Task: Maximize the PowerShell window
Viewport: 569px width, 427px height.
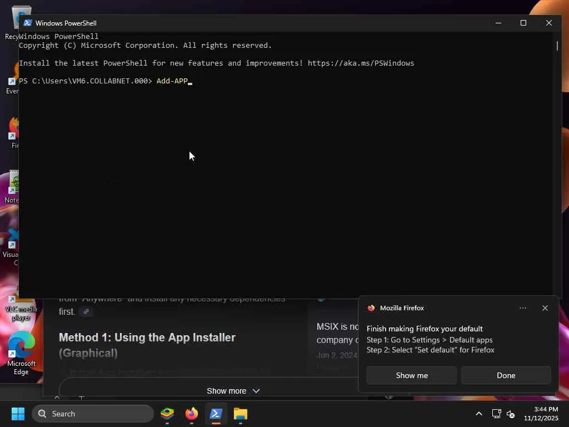Action: (523, 23)
